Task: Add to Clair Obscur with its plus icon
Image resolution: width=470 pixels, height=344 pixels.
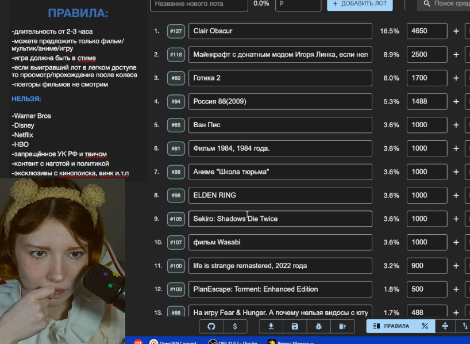Action: 456,31
